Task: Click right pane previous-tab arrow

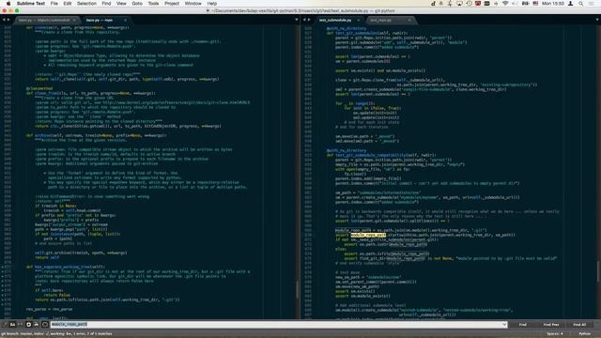Action: pos(304,20)
